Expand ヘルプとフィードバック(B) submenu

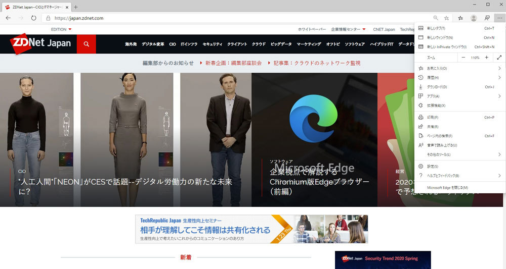pos(460,176)
